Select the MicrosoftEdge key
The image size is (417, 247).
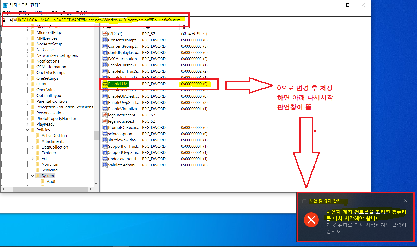[x=49, y=33]
